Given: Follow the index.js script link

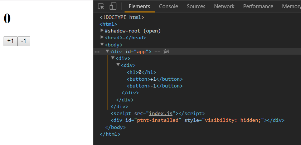Looking at the screenshot, I should tap(161, 113).
